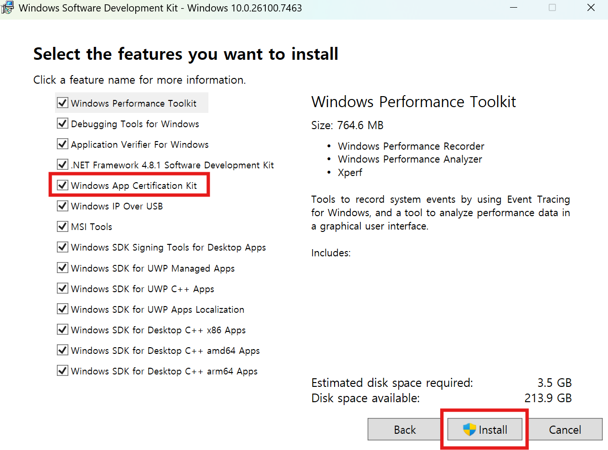
Task: Select Desktop C++ amd64 Apps feature name
Action: pyautogui.click(x=165, y=351)
